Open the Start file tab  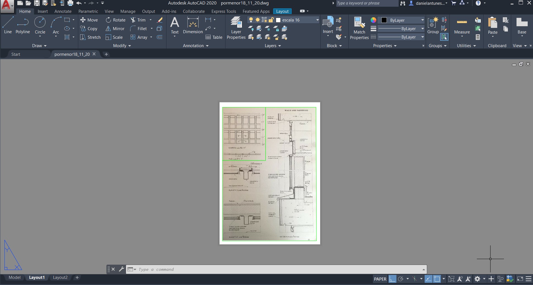coord(16,54)
